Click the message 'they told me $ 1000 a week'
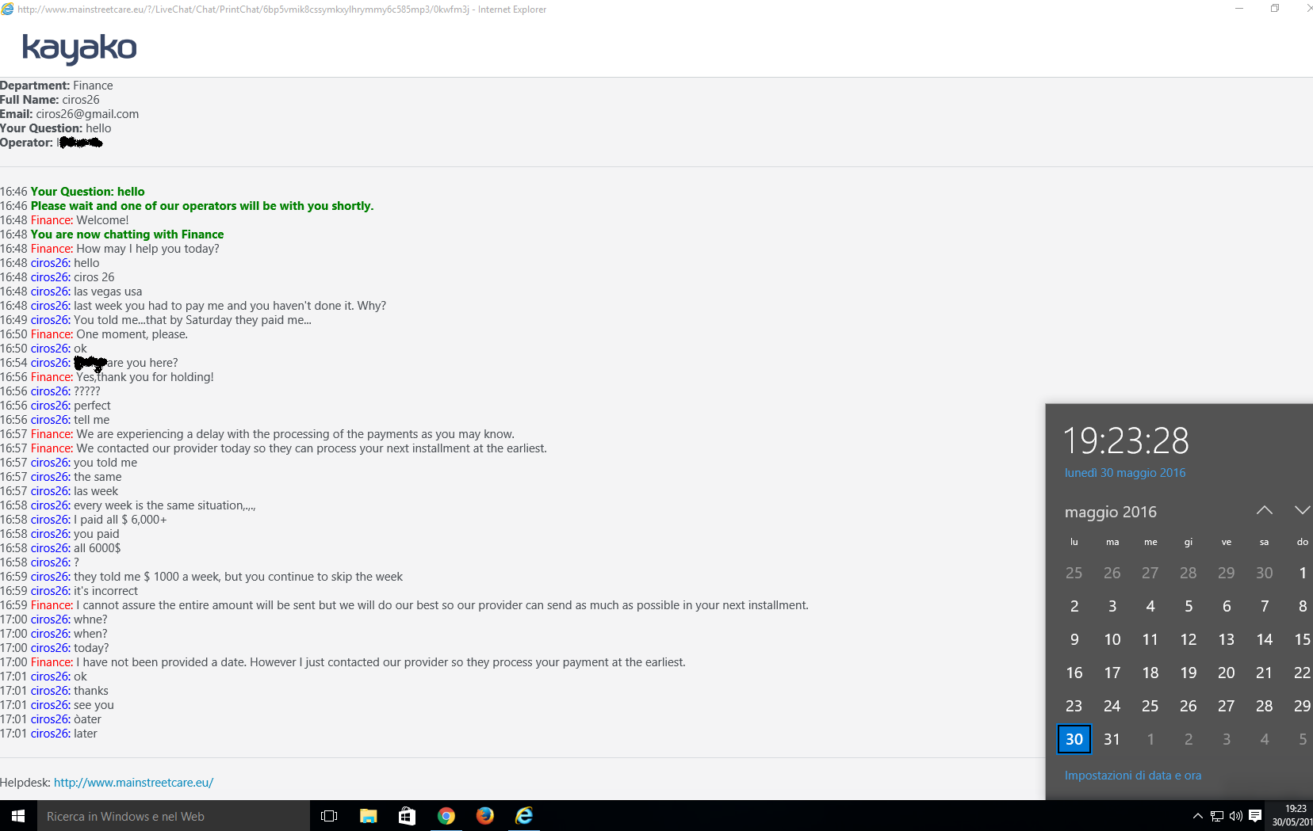 pyautogui.click(x=238, y=577)
